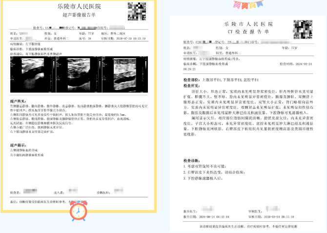Click the '检查诊断:' heading in CT report
This screenshot has height=233, width=327.
click(192, 161)
